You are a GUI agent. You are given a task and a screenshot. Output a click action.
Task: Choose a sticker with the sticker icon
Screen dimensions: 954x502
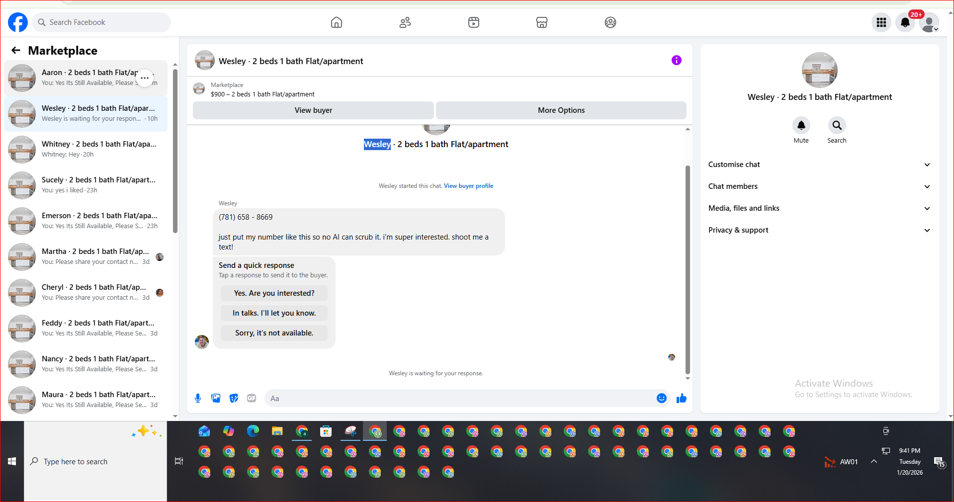(x=234, y=398)
